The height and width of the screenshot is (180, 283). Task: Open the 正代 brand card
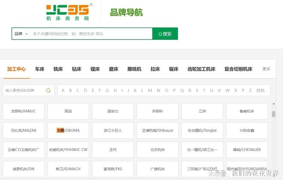[113, 150]
